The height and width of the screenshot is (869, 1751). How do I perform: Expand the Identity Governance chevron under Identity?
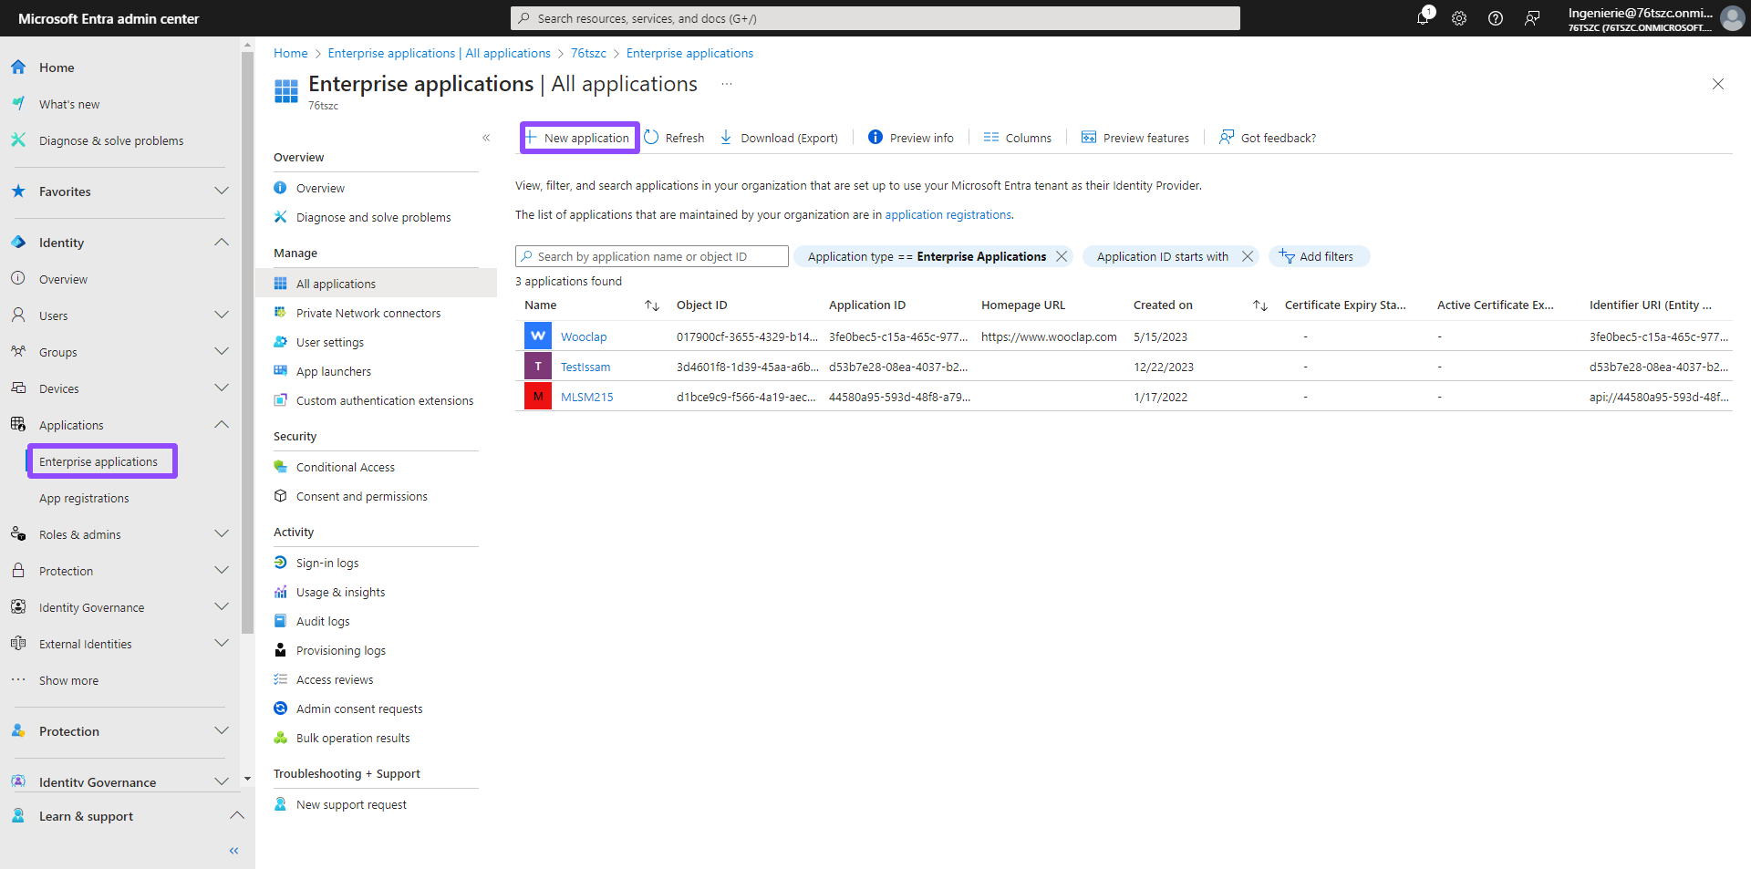(x=222, y=607)
